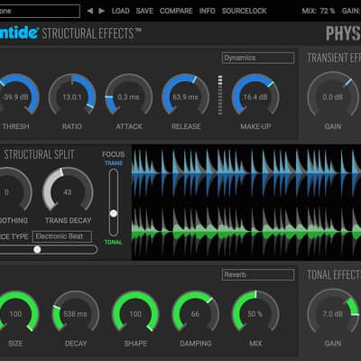
Task: Click the TRANS DECAY knob at 43
Action: click(68, 190)
